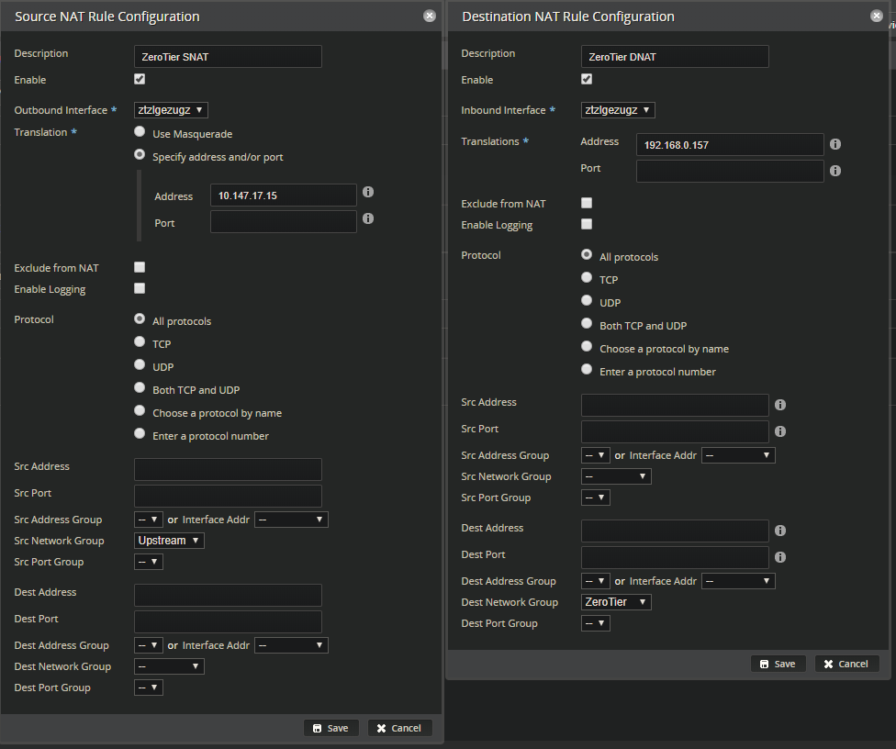This screenshot has width=896, height=749.
Task: Click info icon next to DNAT Dest Port
Action: (780, 557)
